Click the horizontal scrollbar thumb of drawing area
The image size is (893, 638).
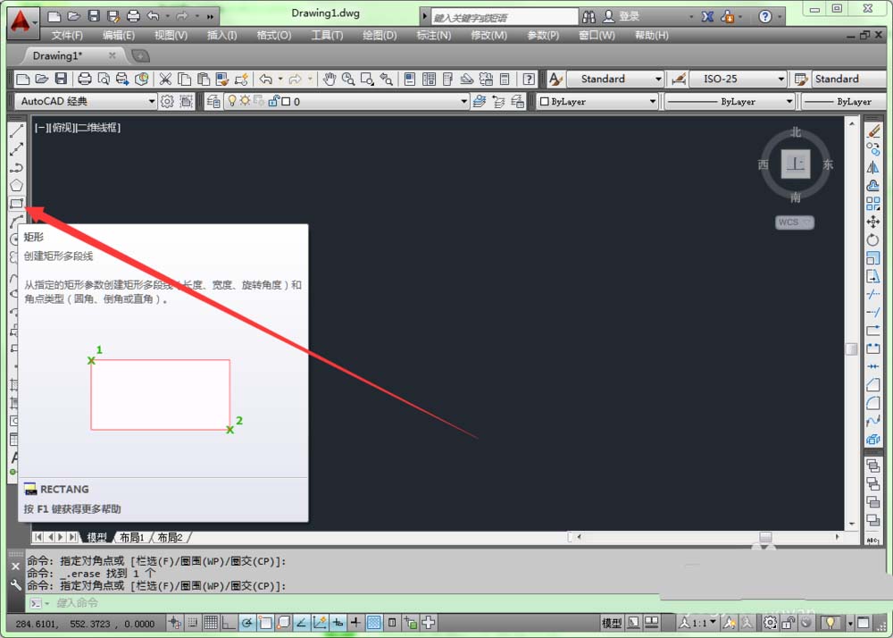click(765, 537)
